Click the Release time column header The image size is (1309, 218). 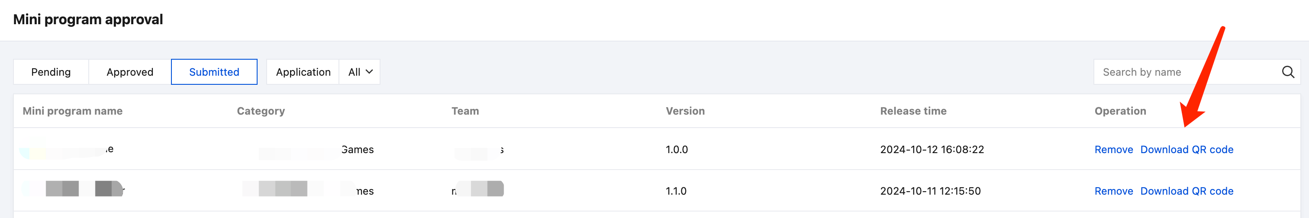point(913,111)
